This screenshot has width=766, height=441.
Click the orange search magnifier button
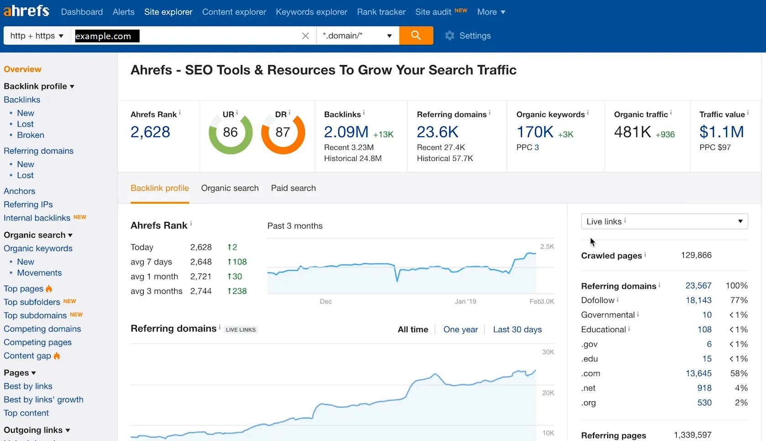416,36
